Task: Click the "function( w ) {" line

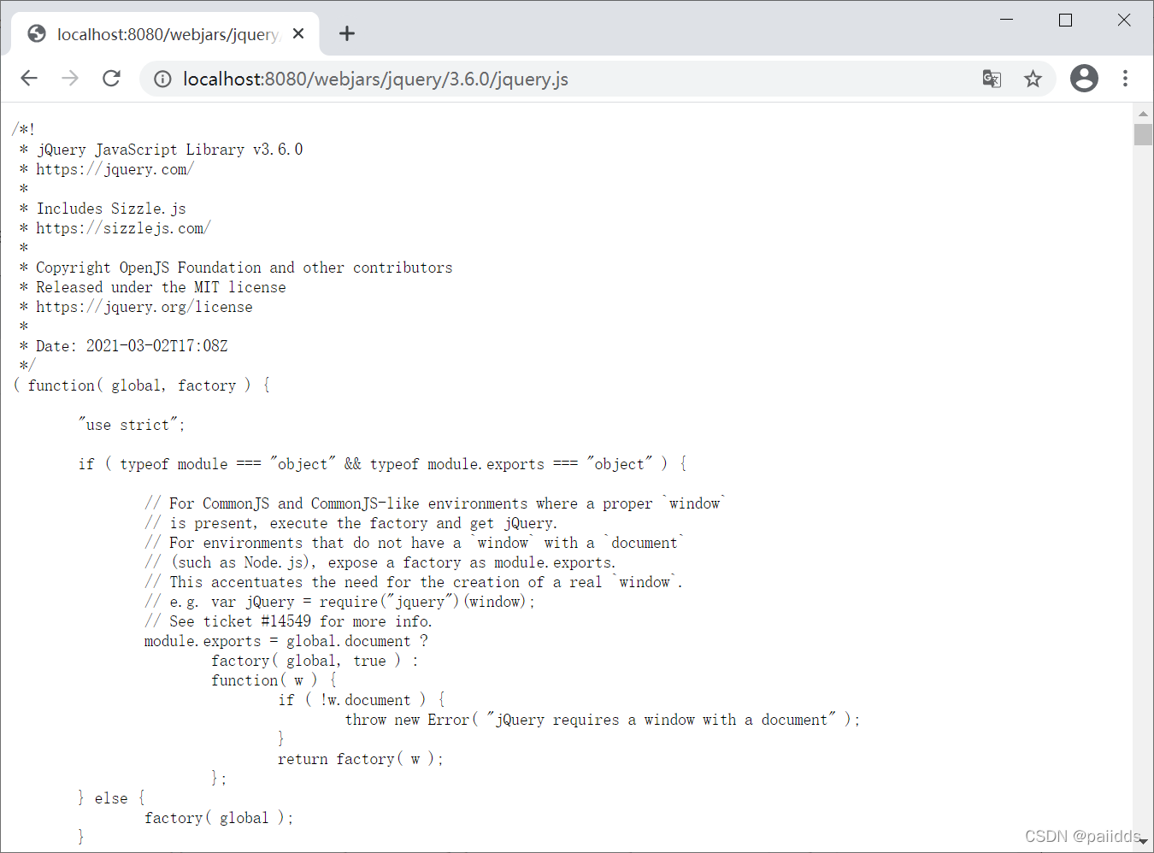Action: click(x=274, y=680)
